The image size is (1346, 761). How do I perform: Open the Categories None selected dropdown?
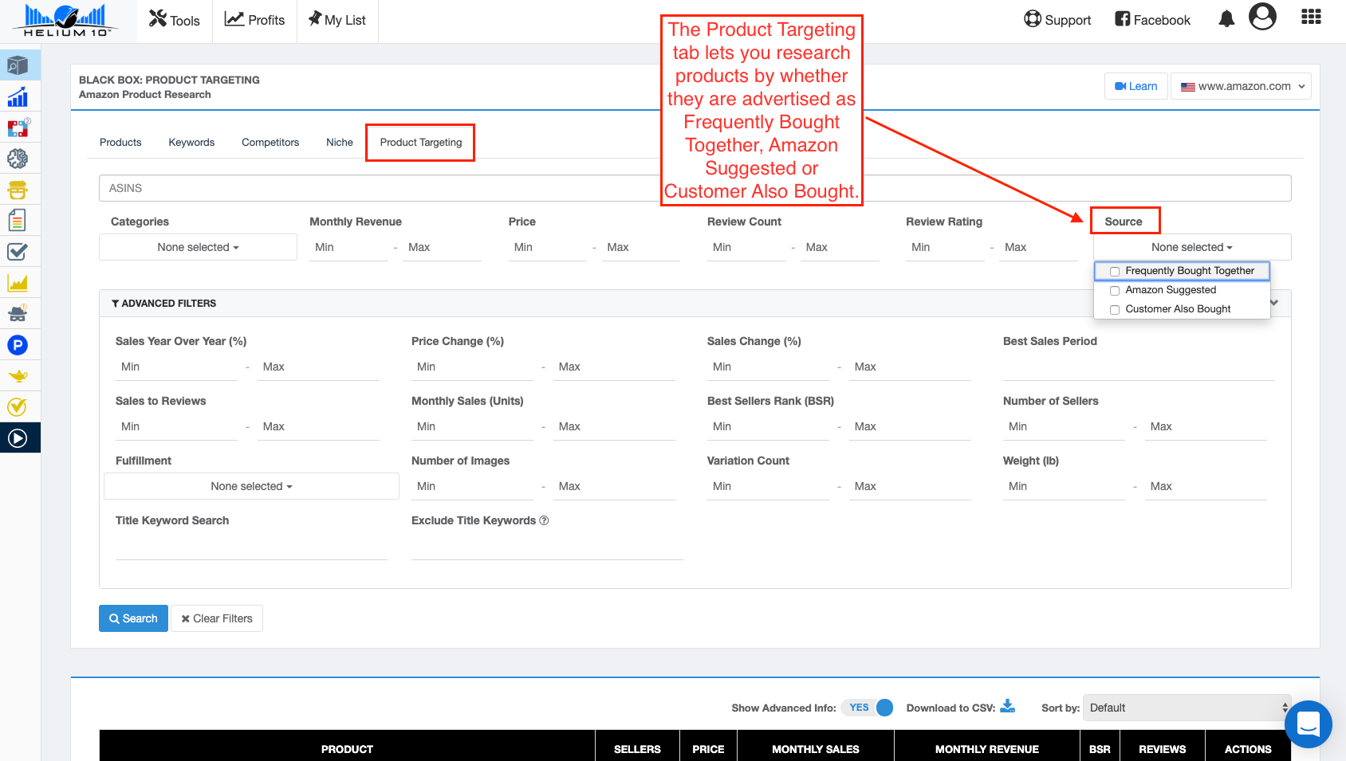point(198,247)
